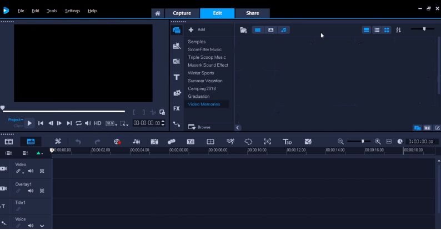Toggle show audio files in library
Screen dimensions: 441x230
[283, 30]
